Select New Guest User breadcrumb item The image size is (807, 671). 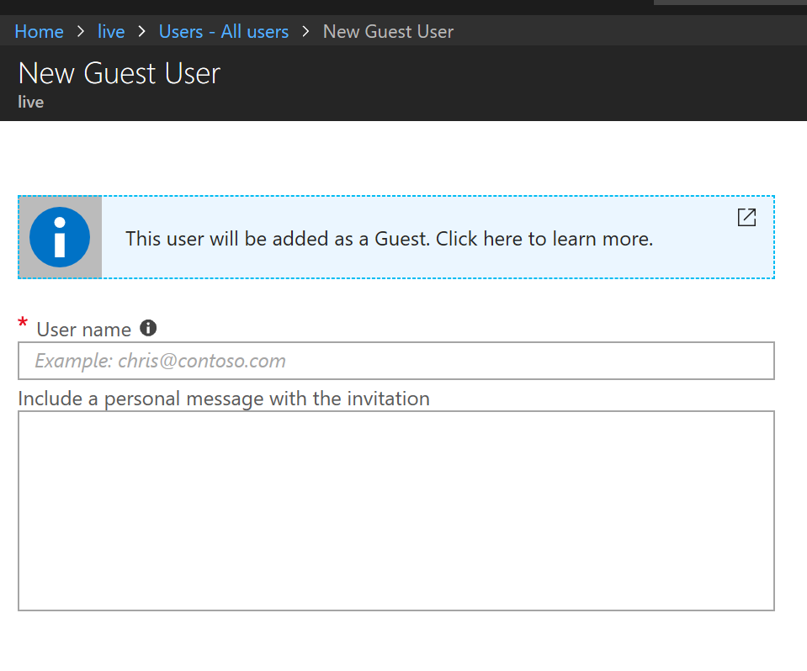[x=388, y=32]
